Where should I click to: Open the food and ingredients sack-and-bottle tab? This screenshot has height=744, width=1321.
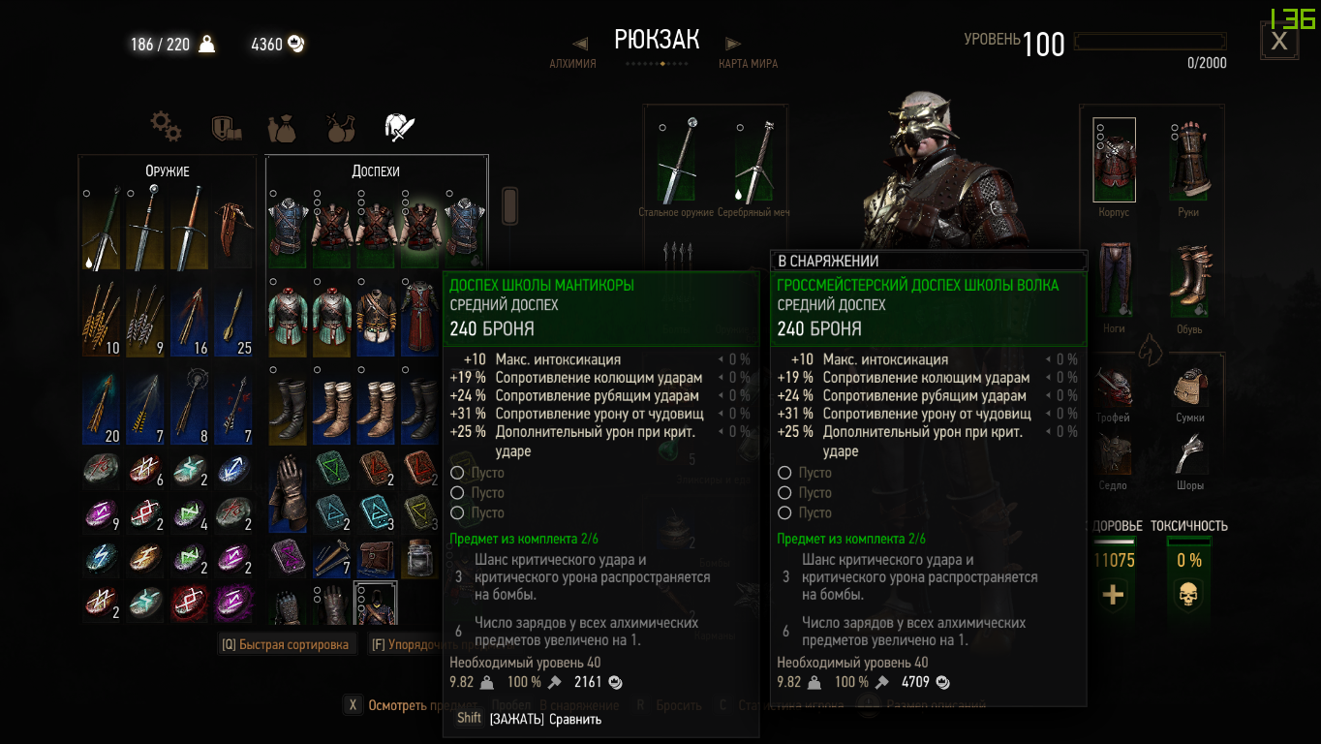tap(282, 128)
